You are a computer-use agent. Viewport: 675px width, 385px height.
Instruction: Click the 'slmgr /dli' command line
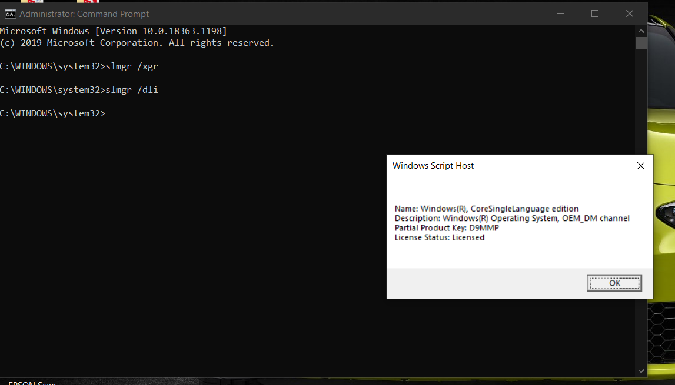tap(79, 89)
